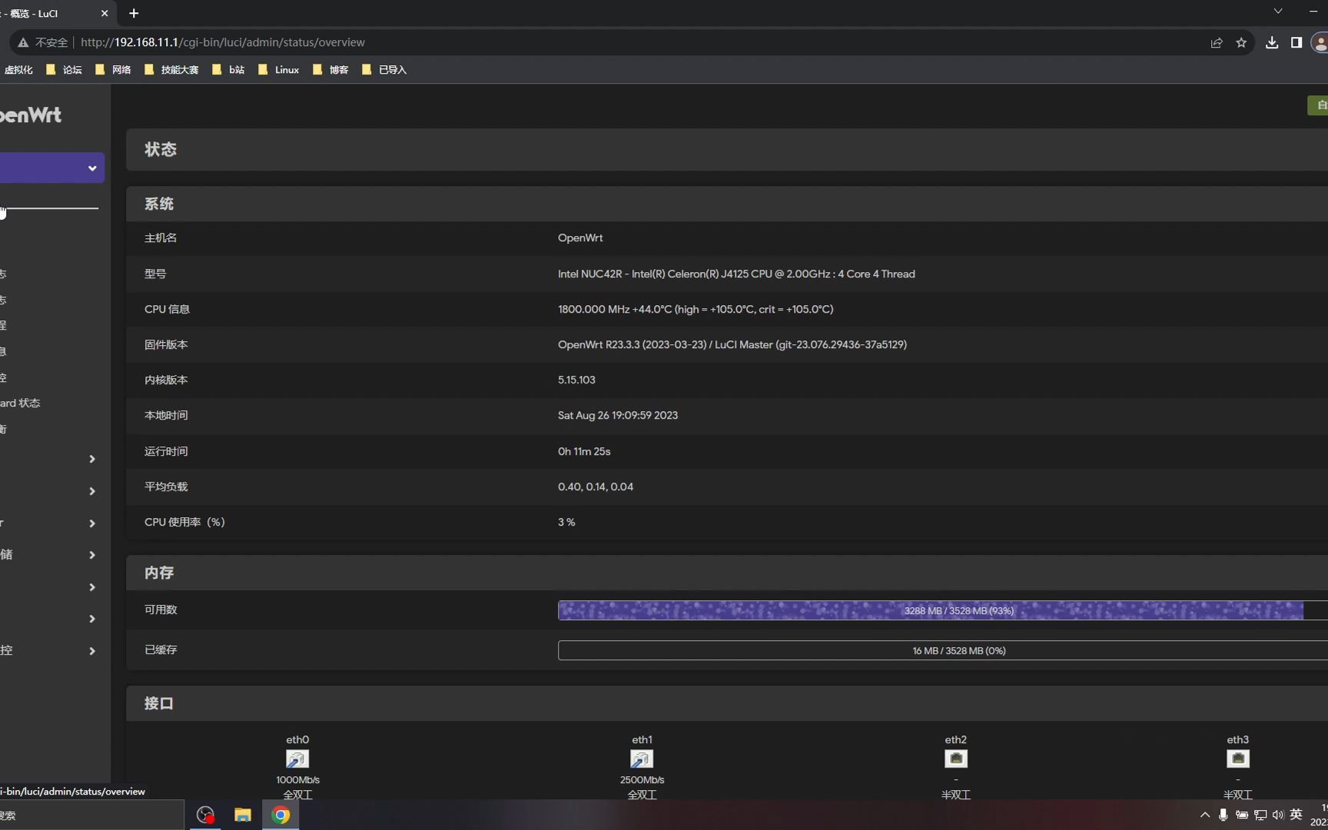Click the CPU 信息 temperature value
1328x830 pixels.
coord(696,310)
